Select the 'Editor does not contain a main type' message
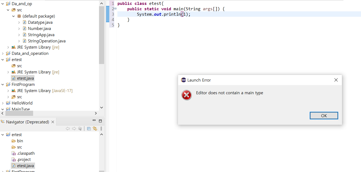The width and height of the screenshot is (361, 172). tap(229, 93)
